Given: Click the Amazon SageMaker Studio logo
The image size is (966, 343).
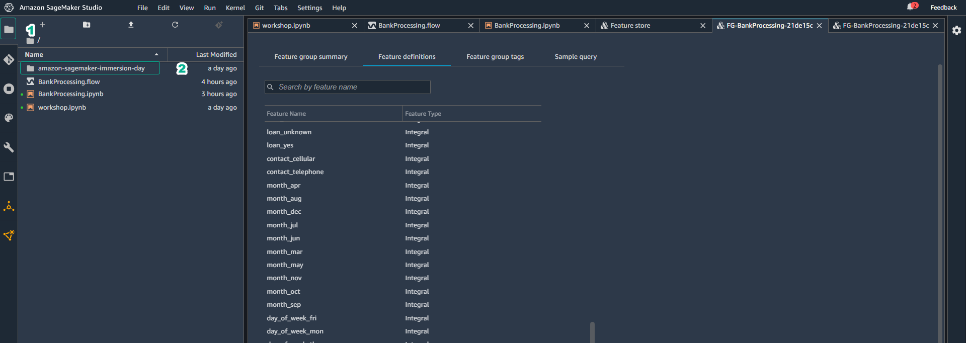Looking at the screenshot, I should 9,8.
